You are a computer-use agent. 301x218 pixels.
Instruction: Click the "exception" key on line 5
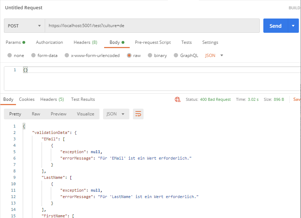[x=73, y=152]
